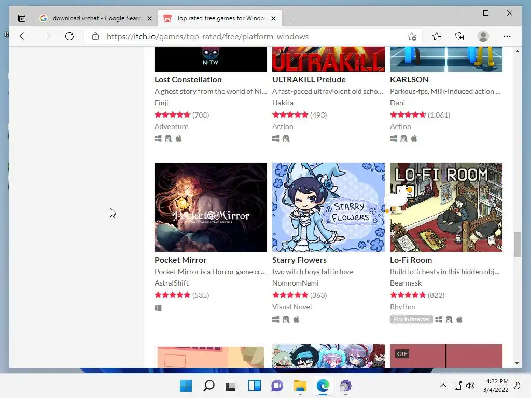Click the Play in browser badge
531x398 pixels.
(411, 319)
